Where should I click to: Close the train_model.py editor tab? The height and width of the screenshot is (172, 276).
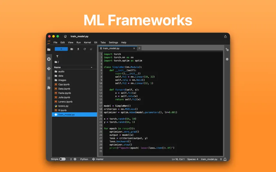click(x=134, y=48)
